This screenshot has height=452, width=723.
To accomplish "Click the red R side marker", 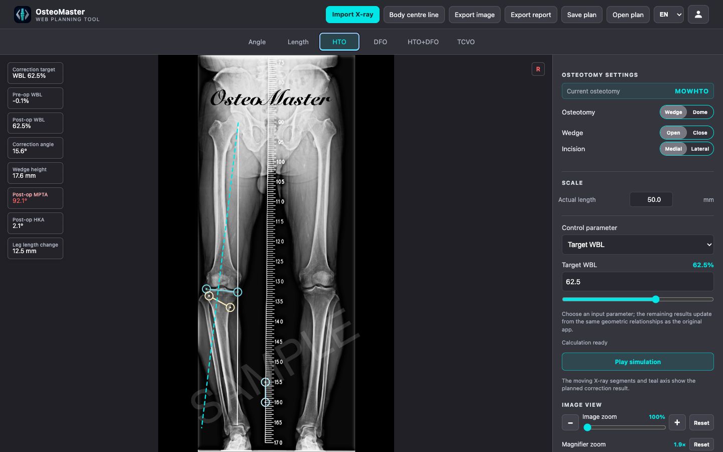I will coord(538,69).
